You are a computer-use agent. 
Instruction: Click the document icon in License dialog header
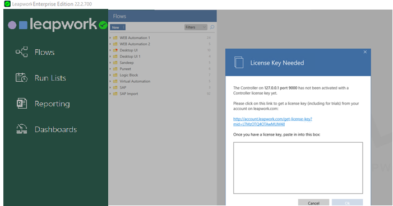tap(239, 62)
